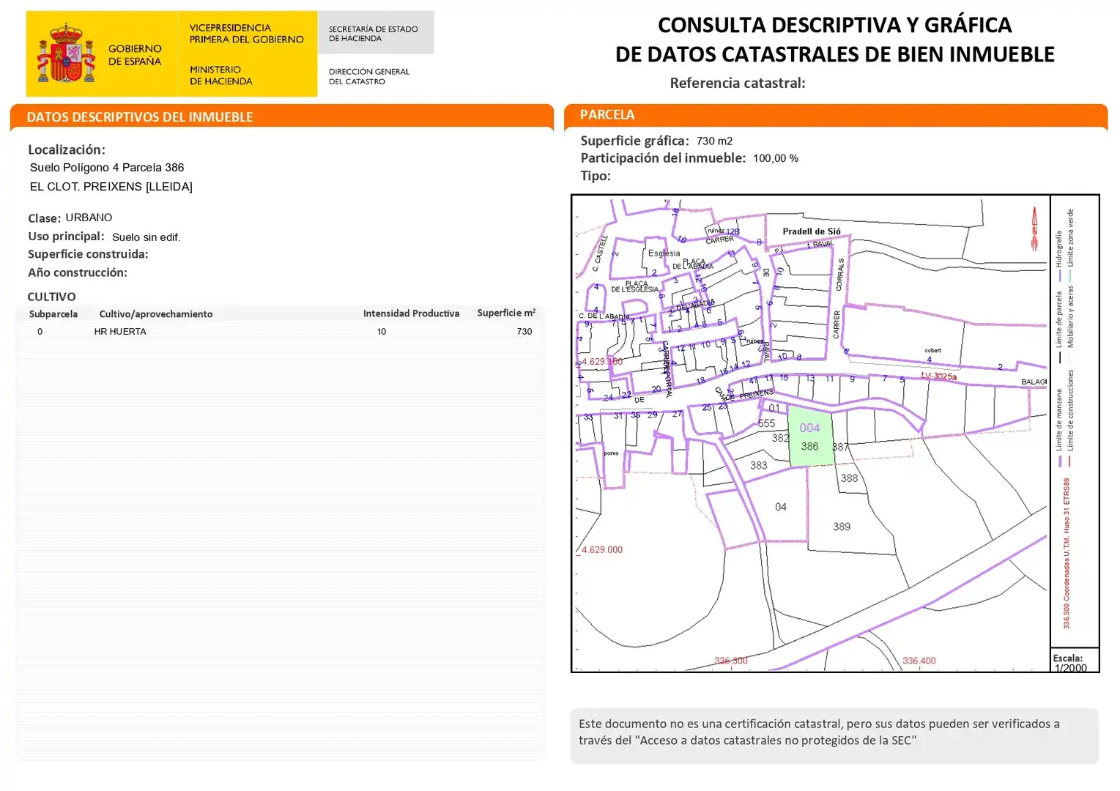Click the 'Tipo:' label

pyautogui.click(x=596, y=176)
